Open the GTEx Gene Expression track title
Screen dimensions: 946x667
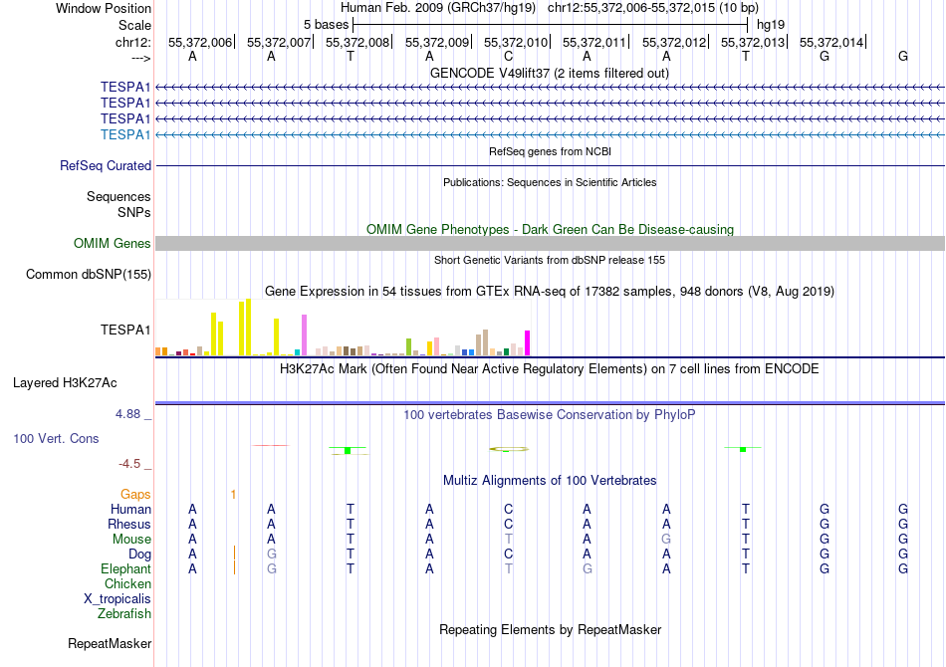pyautogui.click(x=550, y=292)
